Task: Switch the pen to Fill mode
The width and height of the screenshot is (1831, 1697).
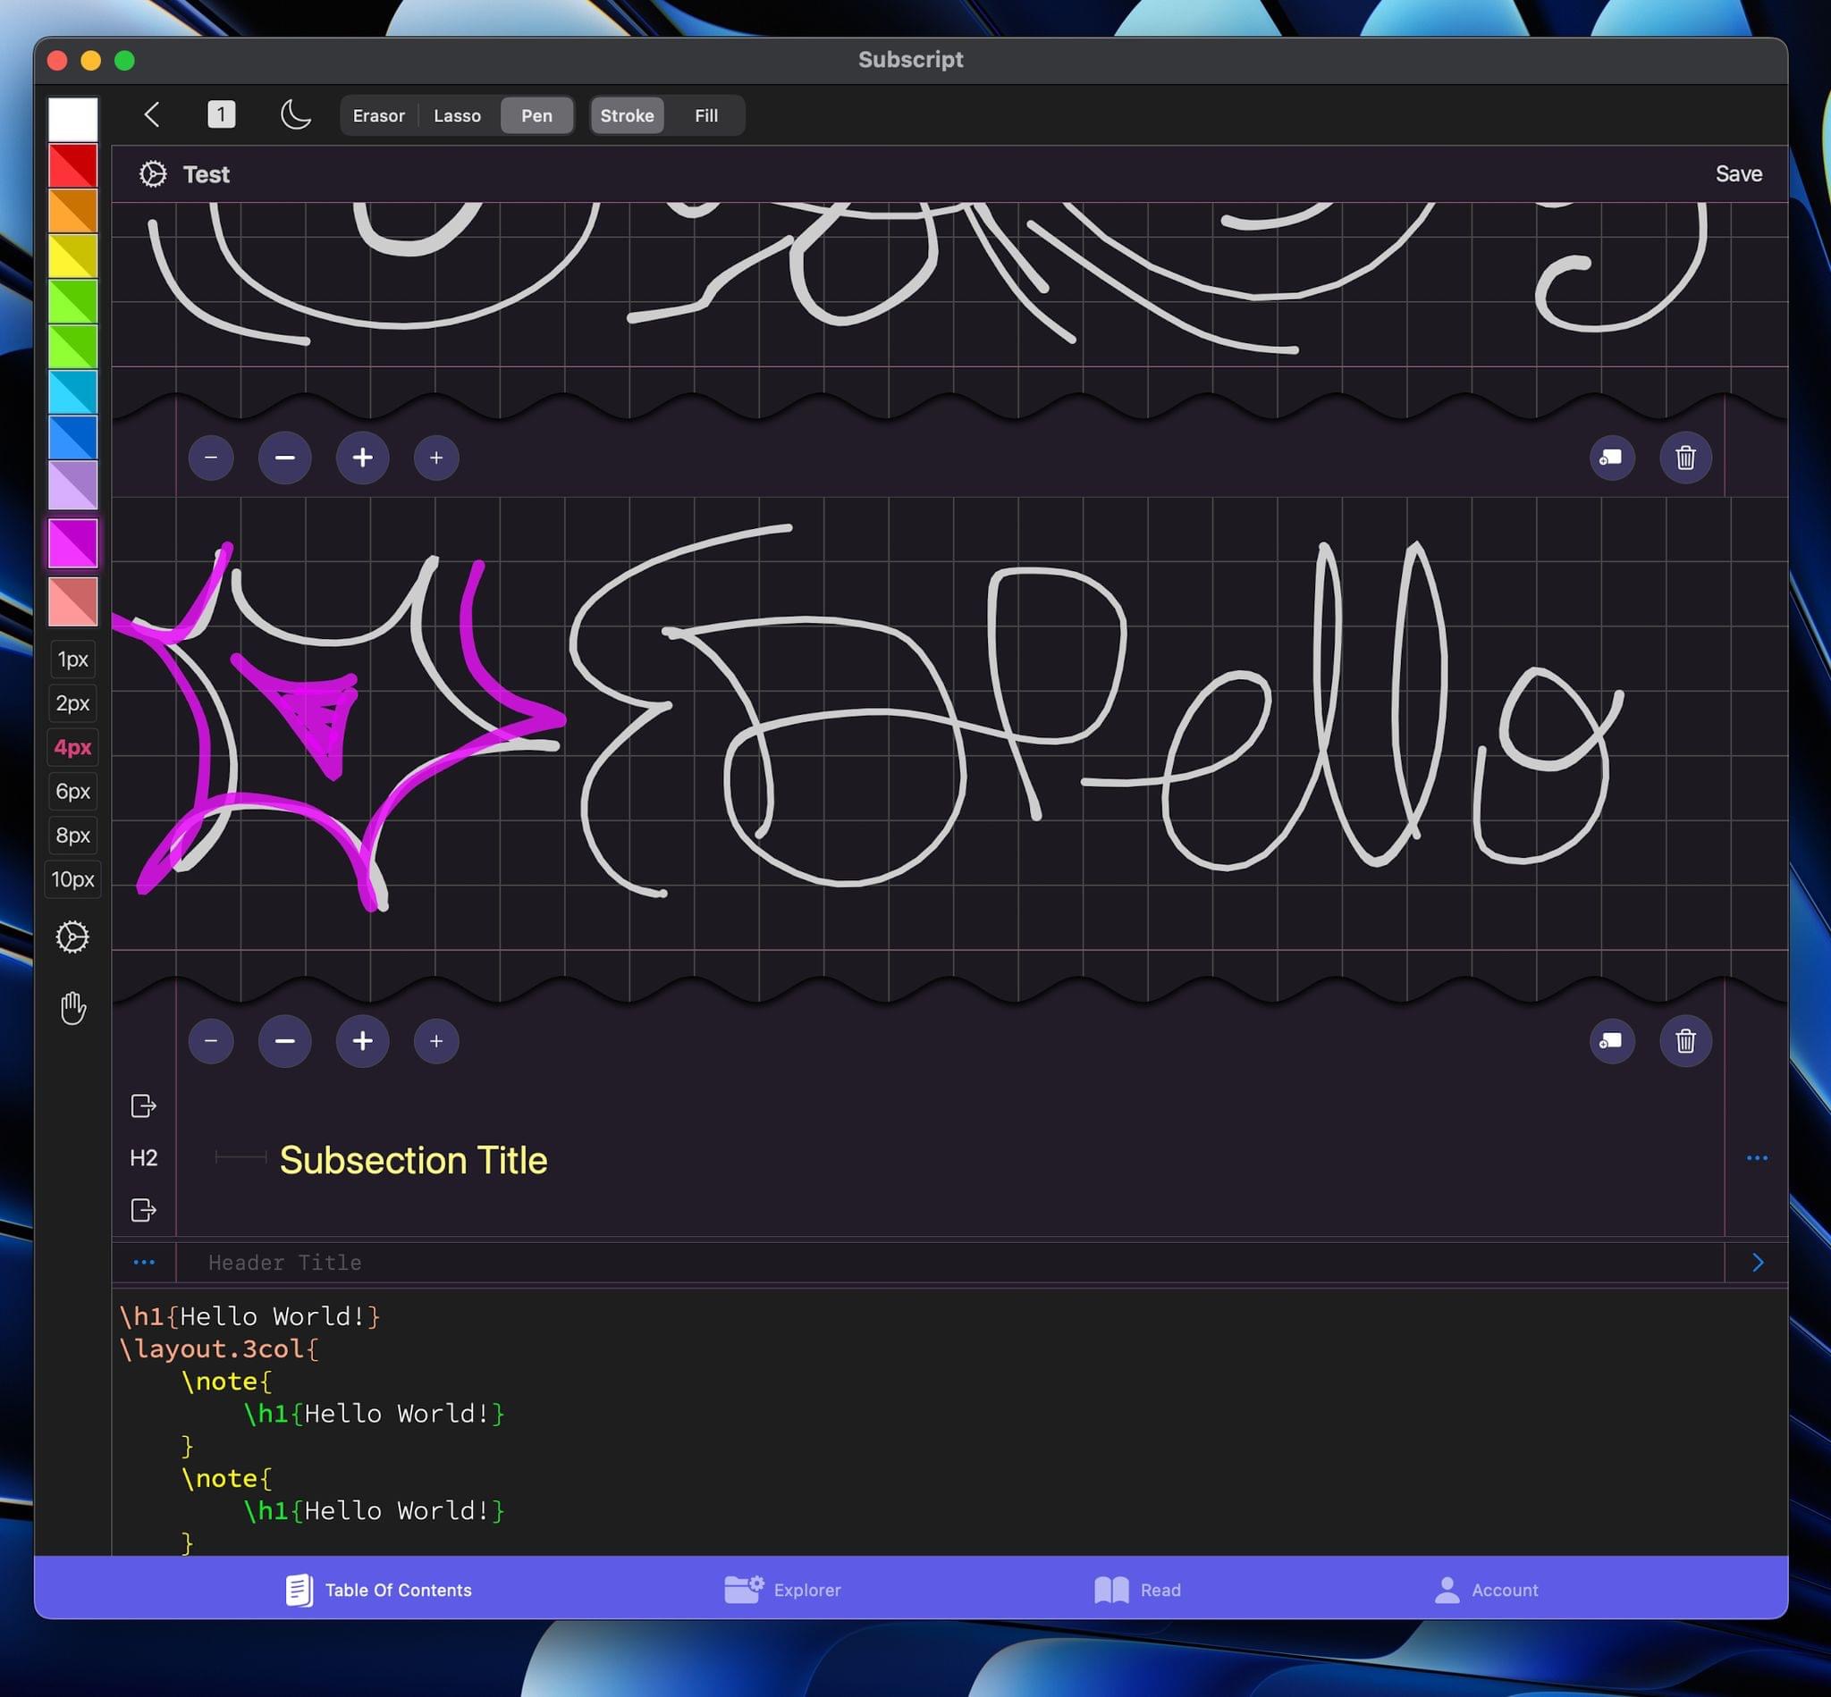Action: [x=705, y=114]
